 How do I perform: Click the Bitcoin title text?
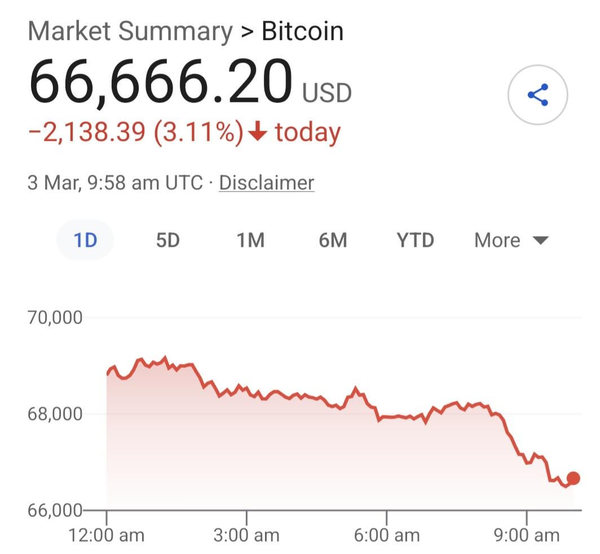pos(302,32)
